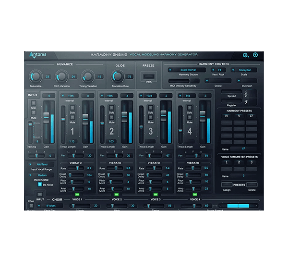Click the Input Gain fader
This screenshot has width=288, height=261.
click(46, 118)
